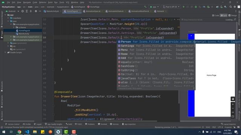
Task: Open the Tools menu
Action: [62, 3]
